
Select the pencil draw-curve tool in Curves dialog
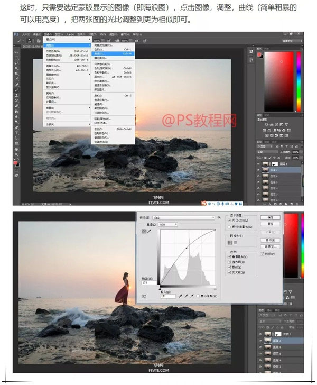click(x=149, y=231)
